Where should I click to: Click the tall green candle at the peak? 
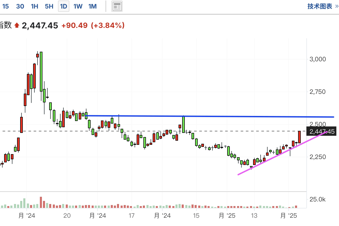pyautogui.click(x=41, y=72)
